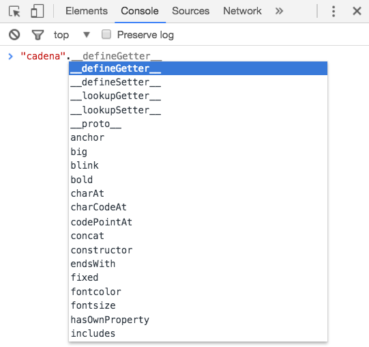Click the console input line with "cadena"
This screenshot has height=347, width=369.
click(x=91, y=56)
